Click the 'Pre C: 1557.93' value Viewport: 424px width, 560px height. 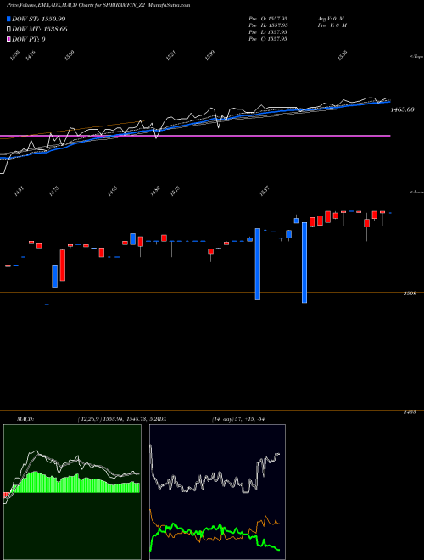click(x=268, y=39)
